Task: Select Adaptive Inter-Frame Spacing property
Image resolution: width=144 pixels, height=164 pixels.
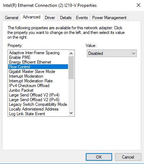Action: (38, 53)
